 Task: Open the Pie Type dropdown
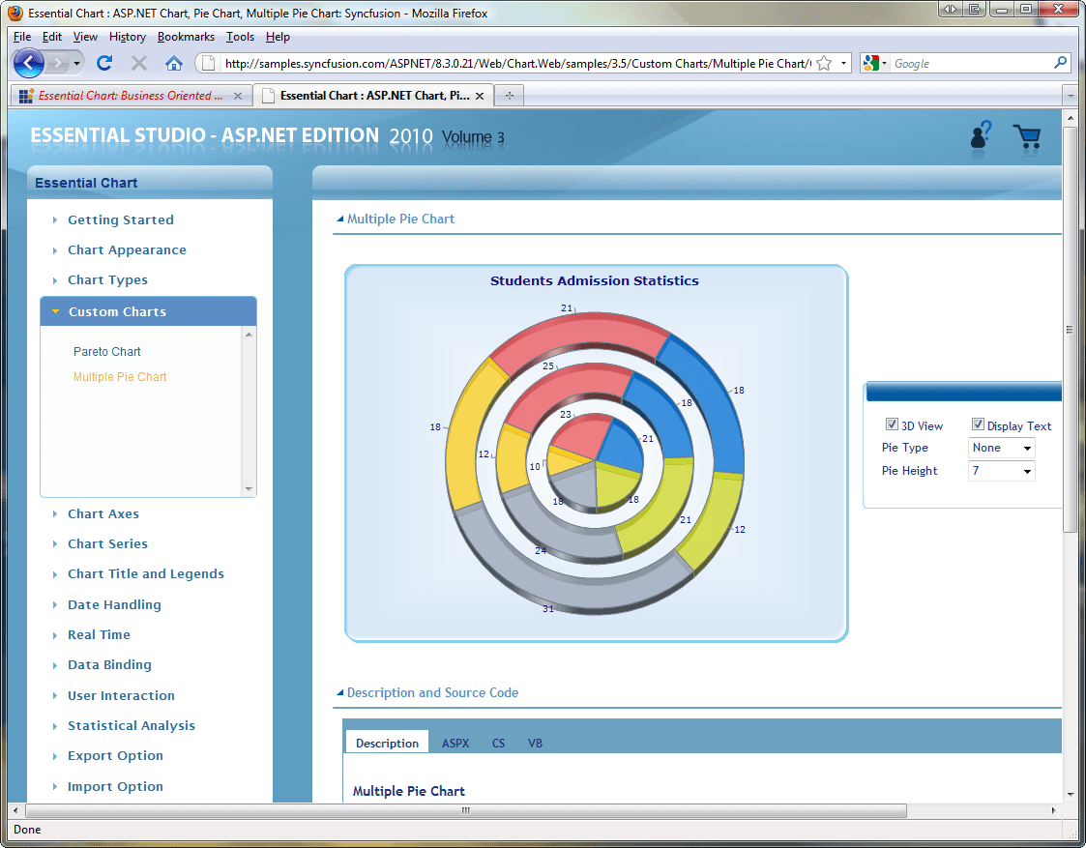(x=1002, y=448)
